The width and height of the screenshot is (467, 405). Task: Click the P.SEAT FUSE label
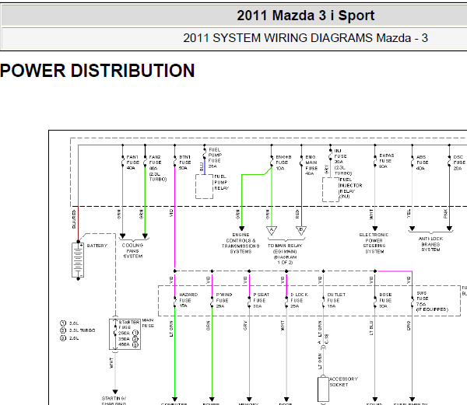[261, 300]
